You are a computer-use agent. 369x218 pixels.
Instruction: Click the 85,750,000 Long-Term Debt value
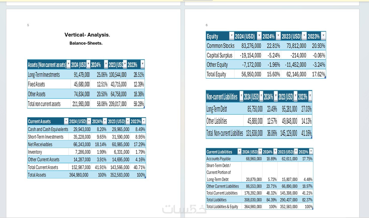255,109
